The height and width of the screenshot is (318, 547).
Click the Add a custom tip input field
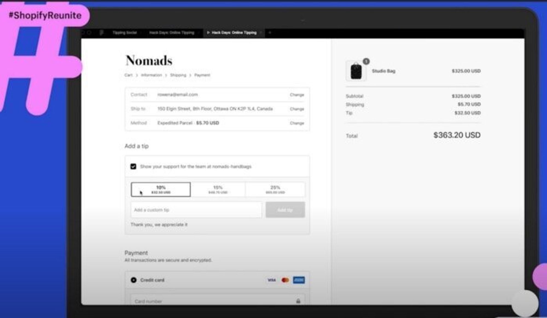click(196, 210)
